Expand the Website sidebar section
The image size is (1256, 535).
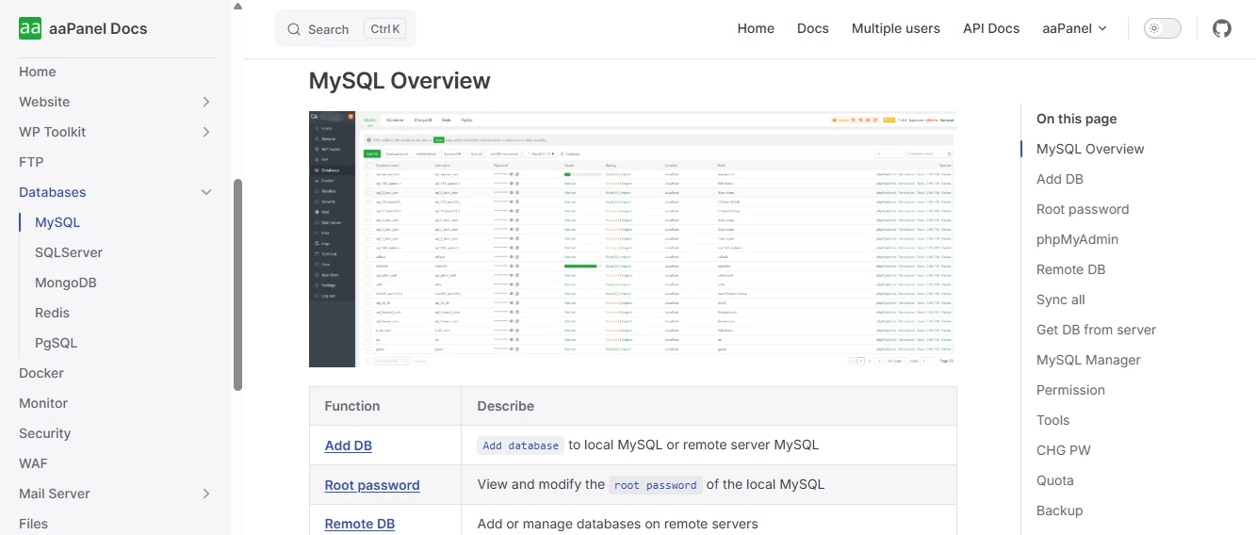tap(205, 102)
